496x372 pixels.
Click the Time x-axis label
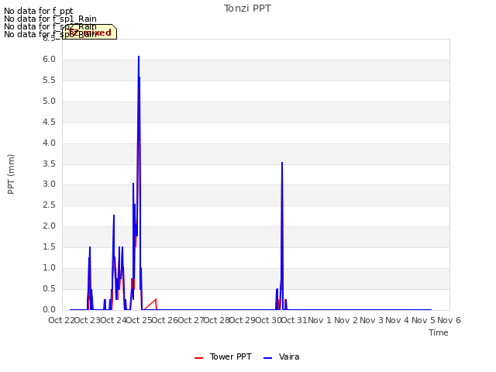pyautogui.click(x=439, y=332)
